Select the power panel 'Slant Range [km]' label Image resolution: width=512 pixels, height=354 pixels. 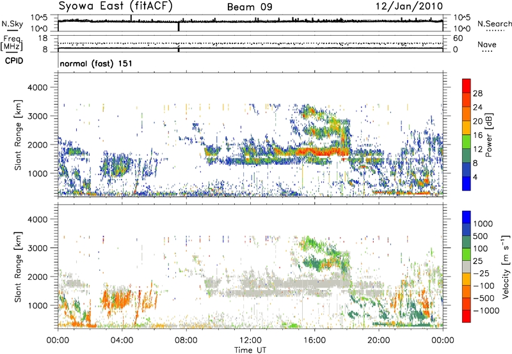(18, 135)
